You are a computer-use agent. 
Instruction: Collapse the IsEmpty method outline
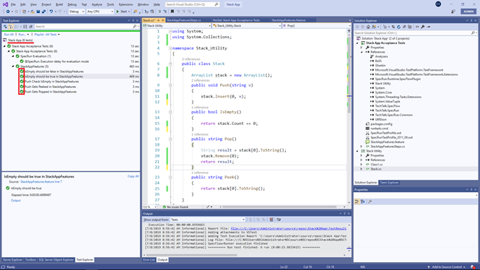(x=170, y=112)
